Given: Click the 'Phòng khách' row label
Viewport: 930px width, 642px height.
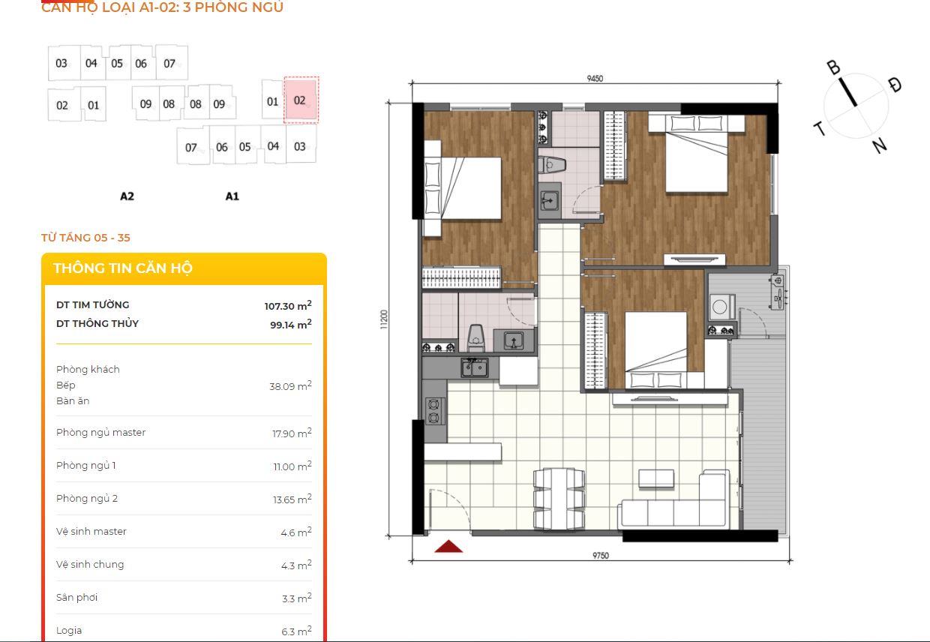Looking at the screenshot, I should (x=88, y=369).
